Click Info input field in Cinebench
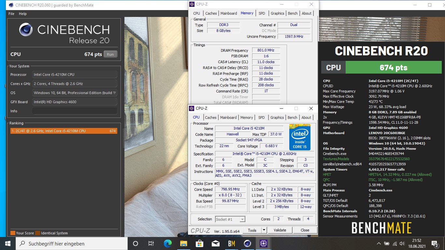The image size is (445, 250). tap(75, 111)
